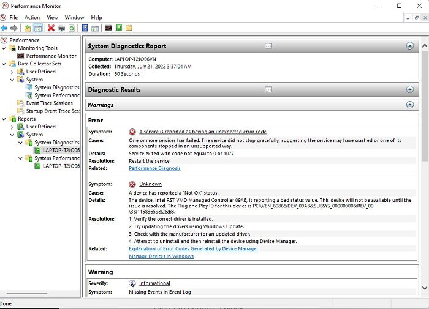Click the blue Help question-mark icon

tap(85, 28)
